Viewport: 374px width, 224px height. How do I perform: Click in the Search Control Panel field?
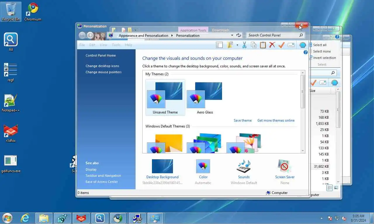click(276, 35)
